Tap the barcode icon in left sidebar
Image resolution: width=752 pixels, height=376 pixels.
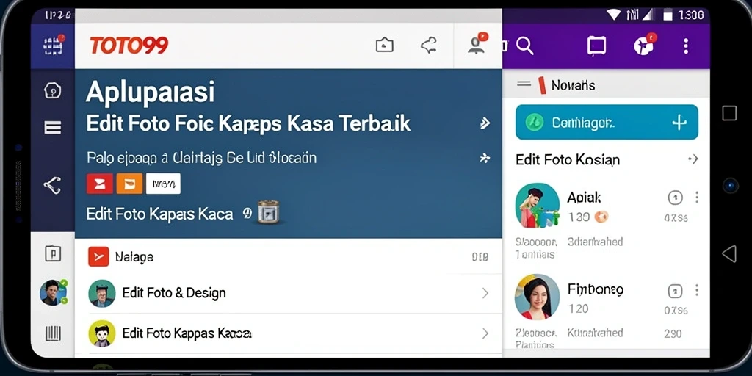coord(53,333)
